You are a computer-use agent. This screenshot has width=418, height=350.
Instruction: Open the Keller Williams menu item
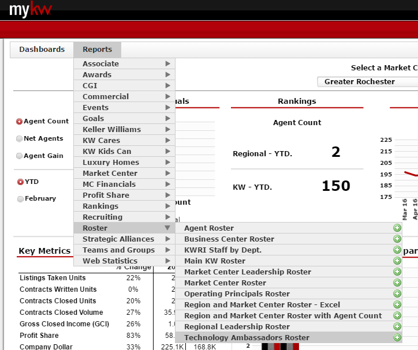tap(124, 129)
